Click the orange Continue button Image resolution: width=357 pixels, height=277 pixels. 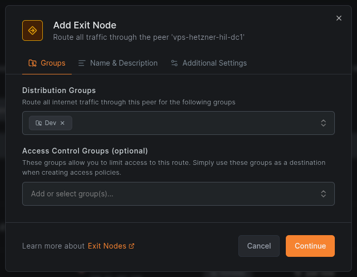310,246
